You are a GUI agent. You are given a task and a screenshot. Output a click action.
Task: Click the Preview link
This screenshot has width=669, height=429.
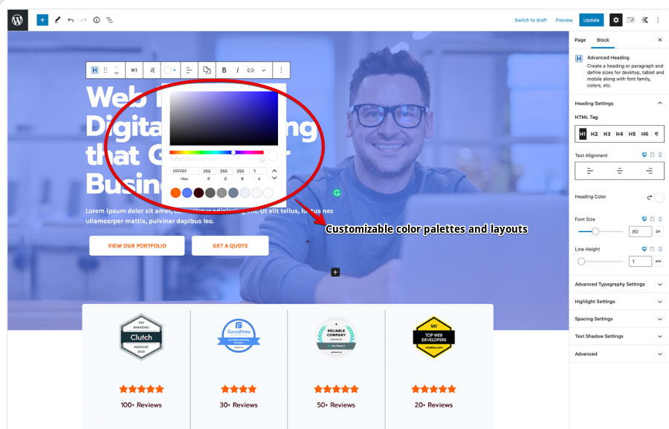[x=564, y=20]
